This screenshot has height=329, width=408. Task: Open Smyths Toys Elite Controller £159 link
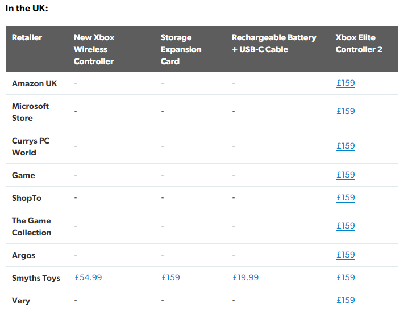345,278
